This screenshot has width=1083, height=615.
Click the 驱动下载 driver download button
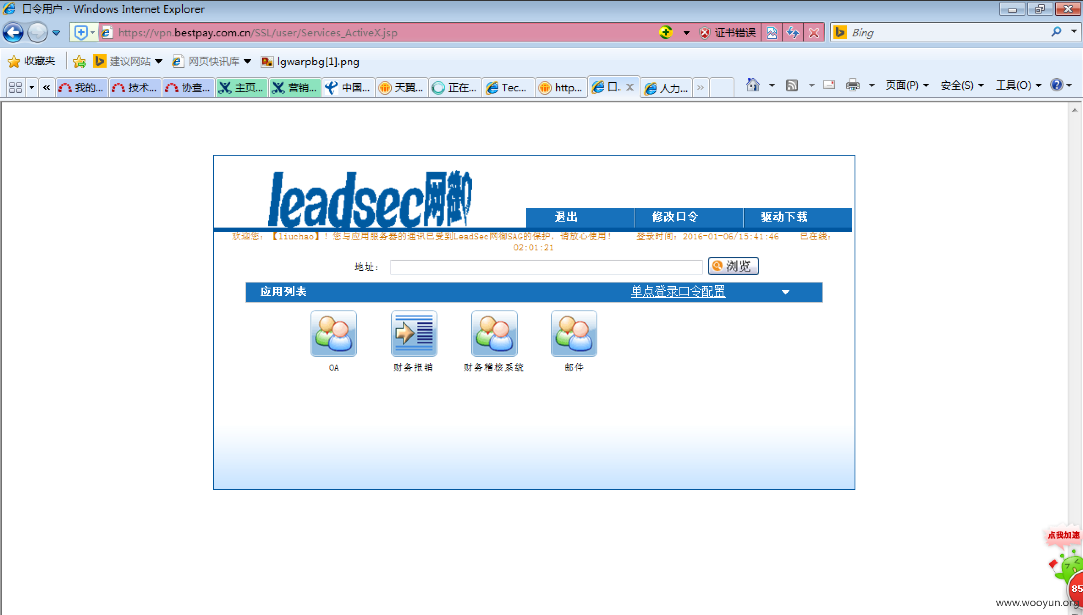click(798, 217)
